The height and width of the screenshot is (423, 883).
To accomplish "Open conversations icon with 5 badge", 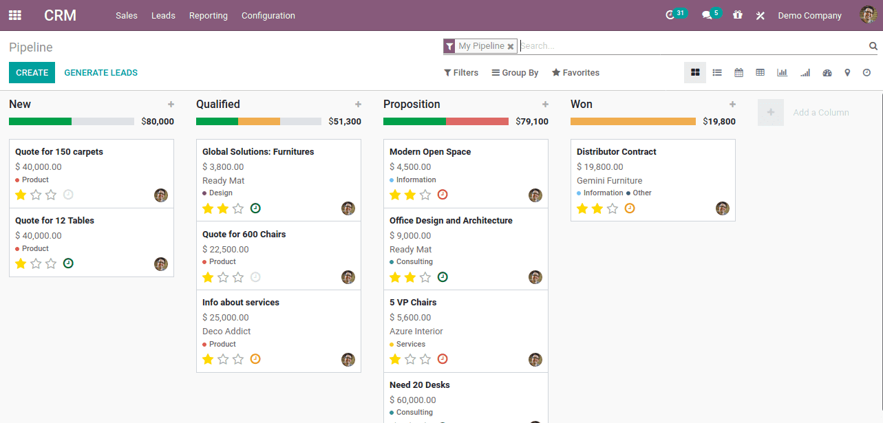I will (x=707, y=15).
